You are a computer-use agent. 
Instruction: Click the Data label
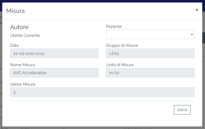point(14,45)
